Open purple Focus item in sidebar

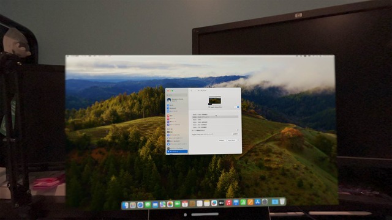tap(177, 122)
